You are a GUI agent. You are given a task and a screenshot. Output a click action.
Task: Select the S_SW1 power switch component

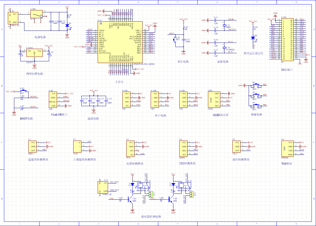click(36, 14)
